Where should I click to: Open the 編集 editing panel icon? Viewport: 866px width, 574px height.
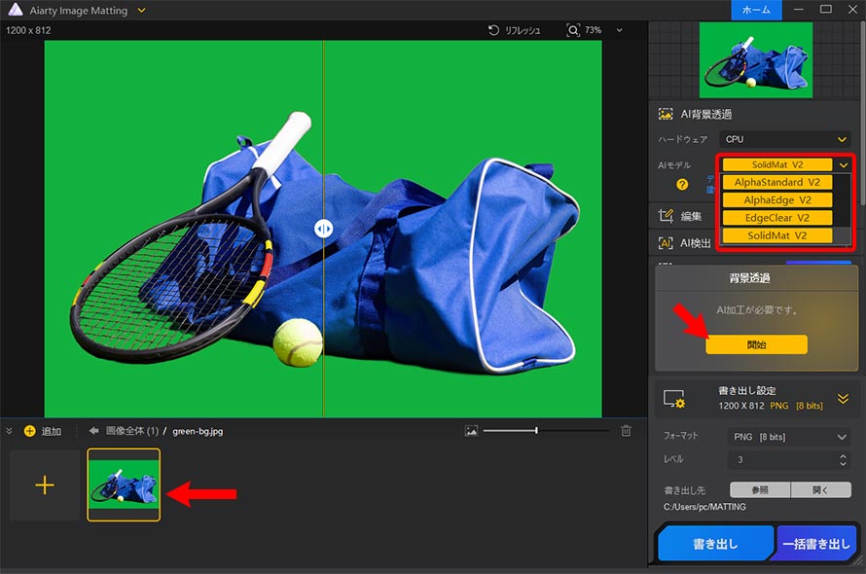[666, 214]
